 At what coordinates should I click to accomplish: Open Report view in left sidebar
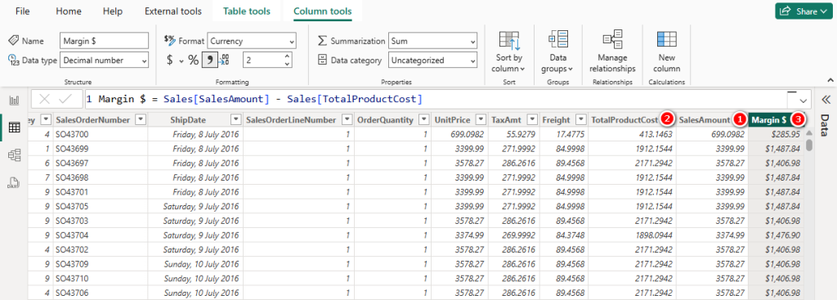point(15,101)
